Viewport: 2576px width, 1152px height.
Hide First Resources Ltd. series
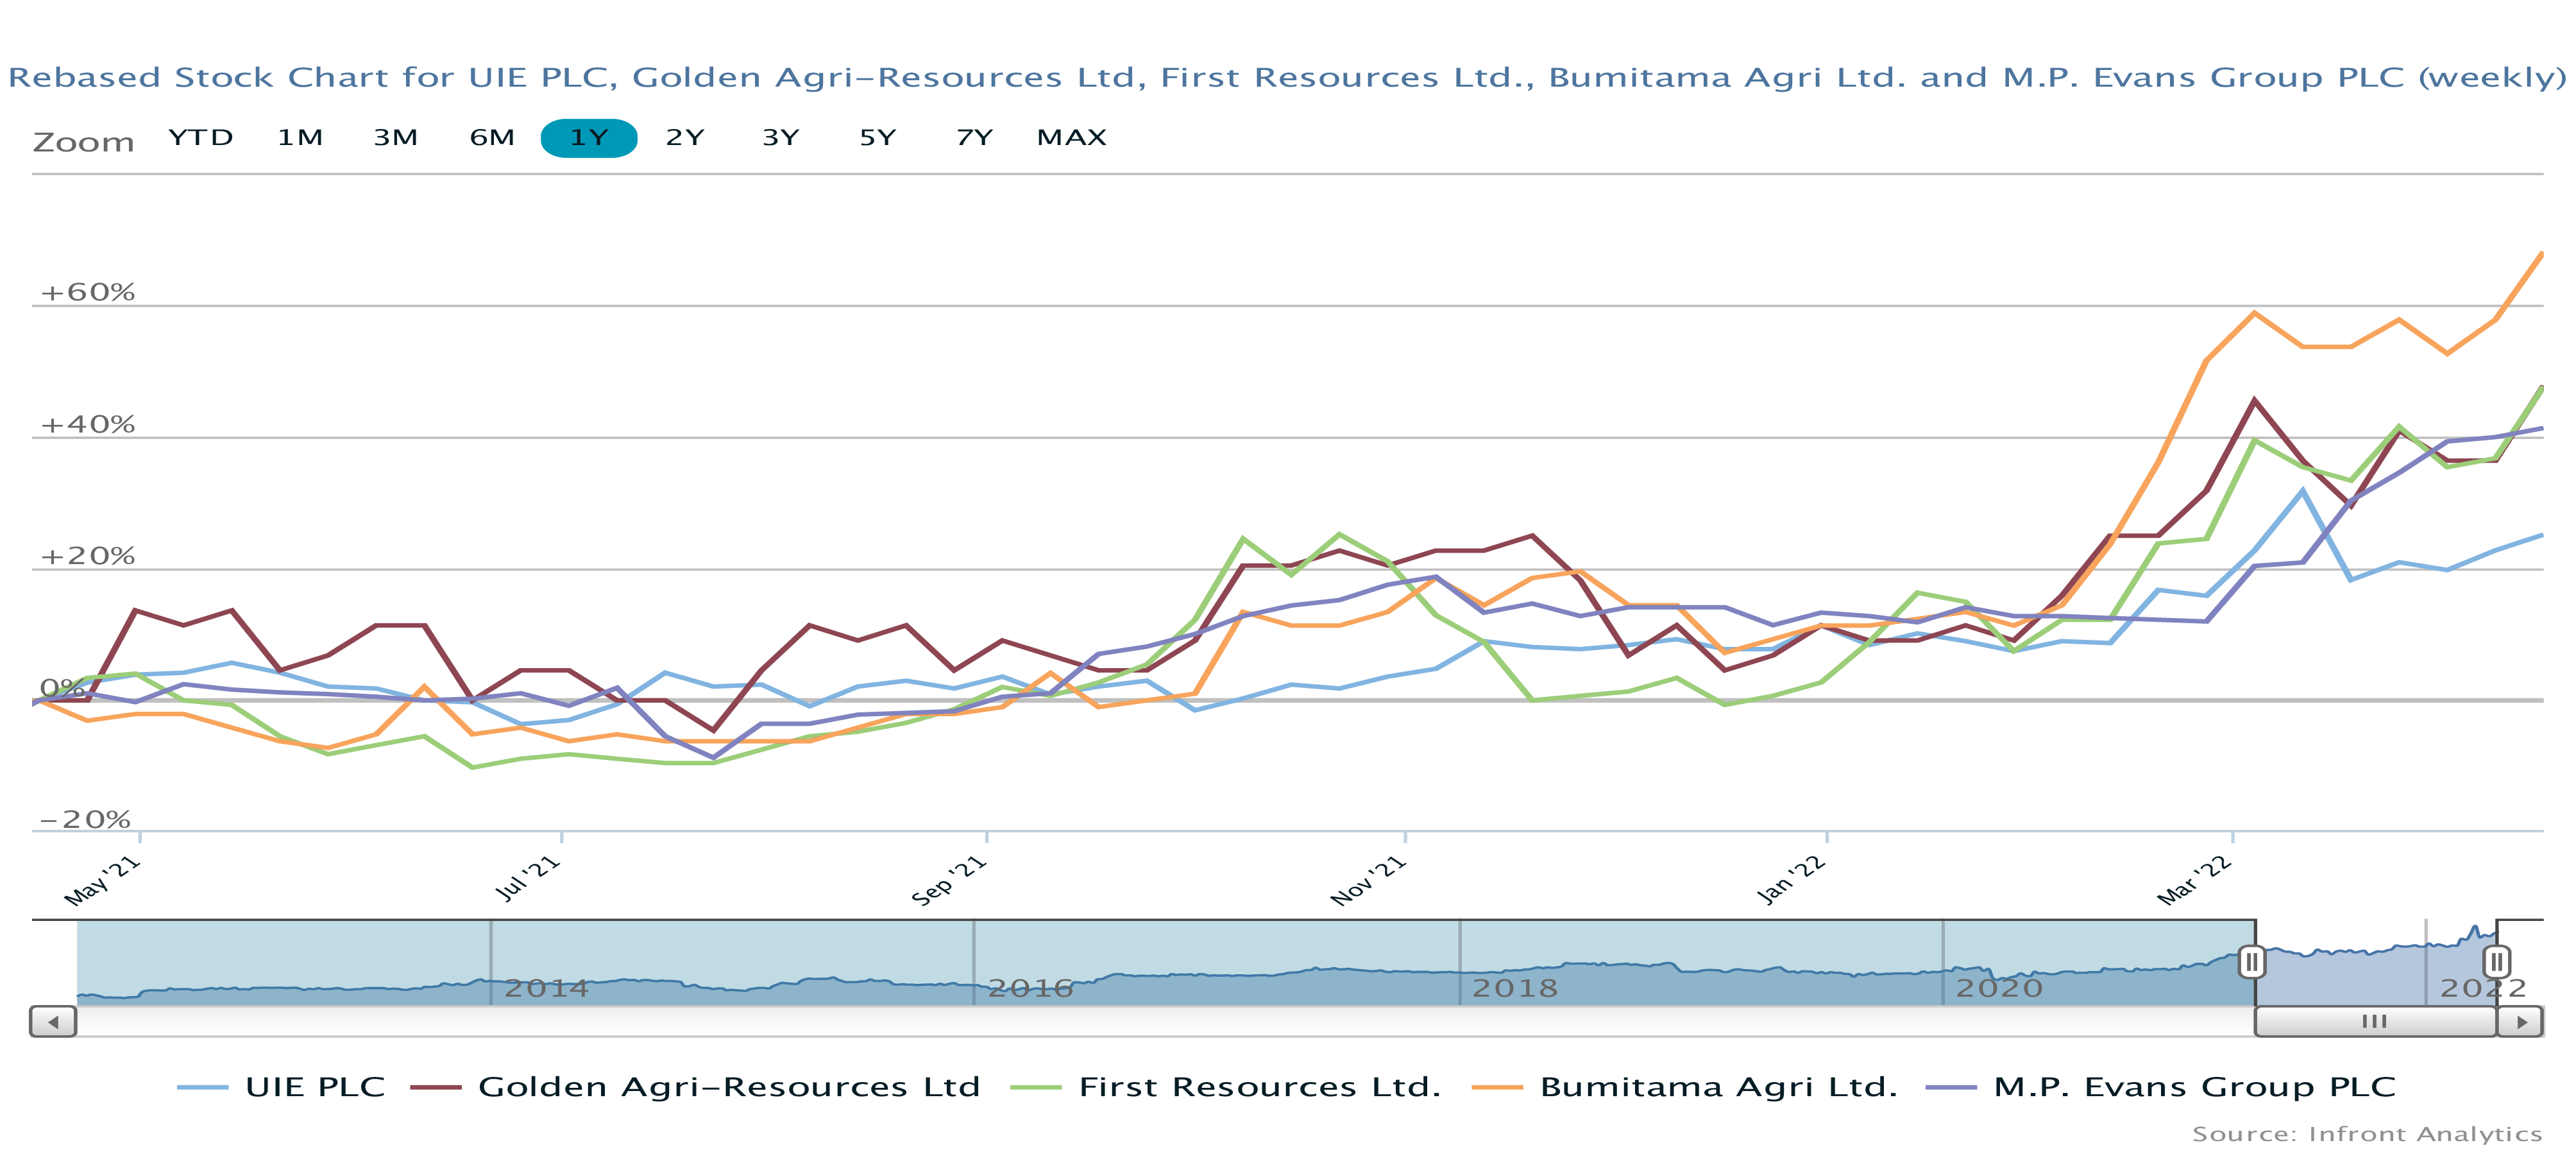(x=1259, y=1087)
